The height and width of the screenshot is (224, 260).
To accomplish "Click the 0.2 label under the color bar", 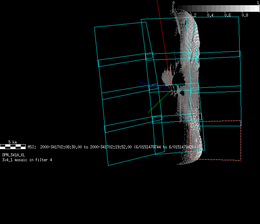I will click(193, 15).
